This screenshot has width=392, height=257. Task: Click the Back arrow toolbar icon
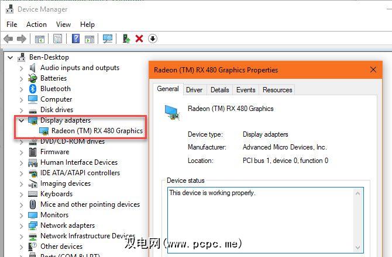pos(8,39)
